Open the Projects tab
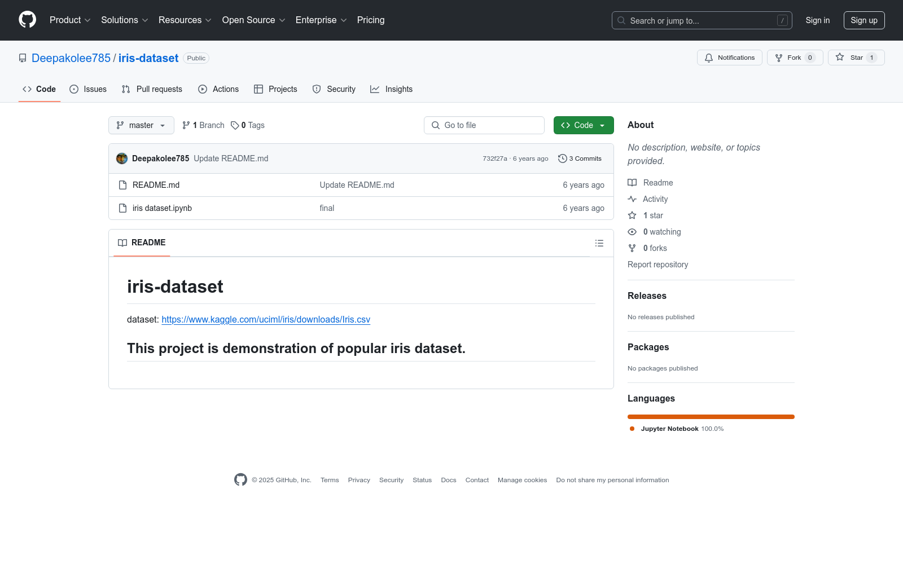Viewport: 903px width, 564px height. [x=275, y=89]
